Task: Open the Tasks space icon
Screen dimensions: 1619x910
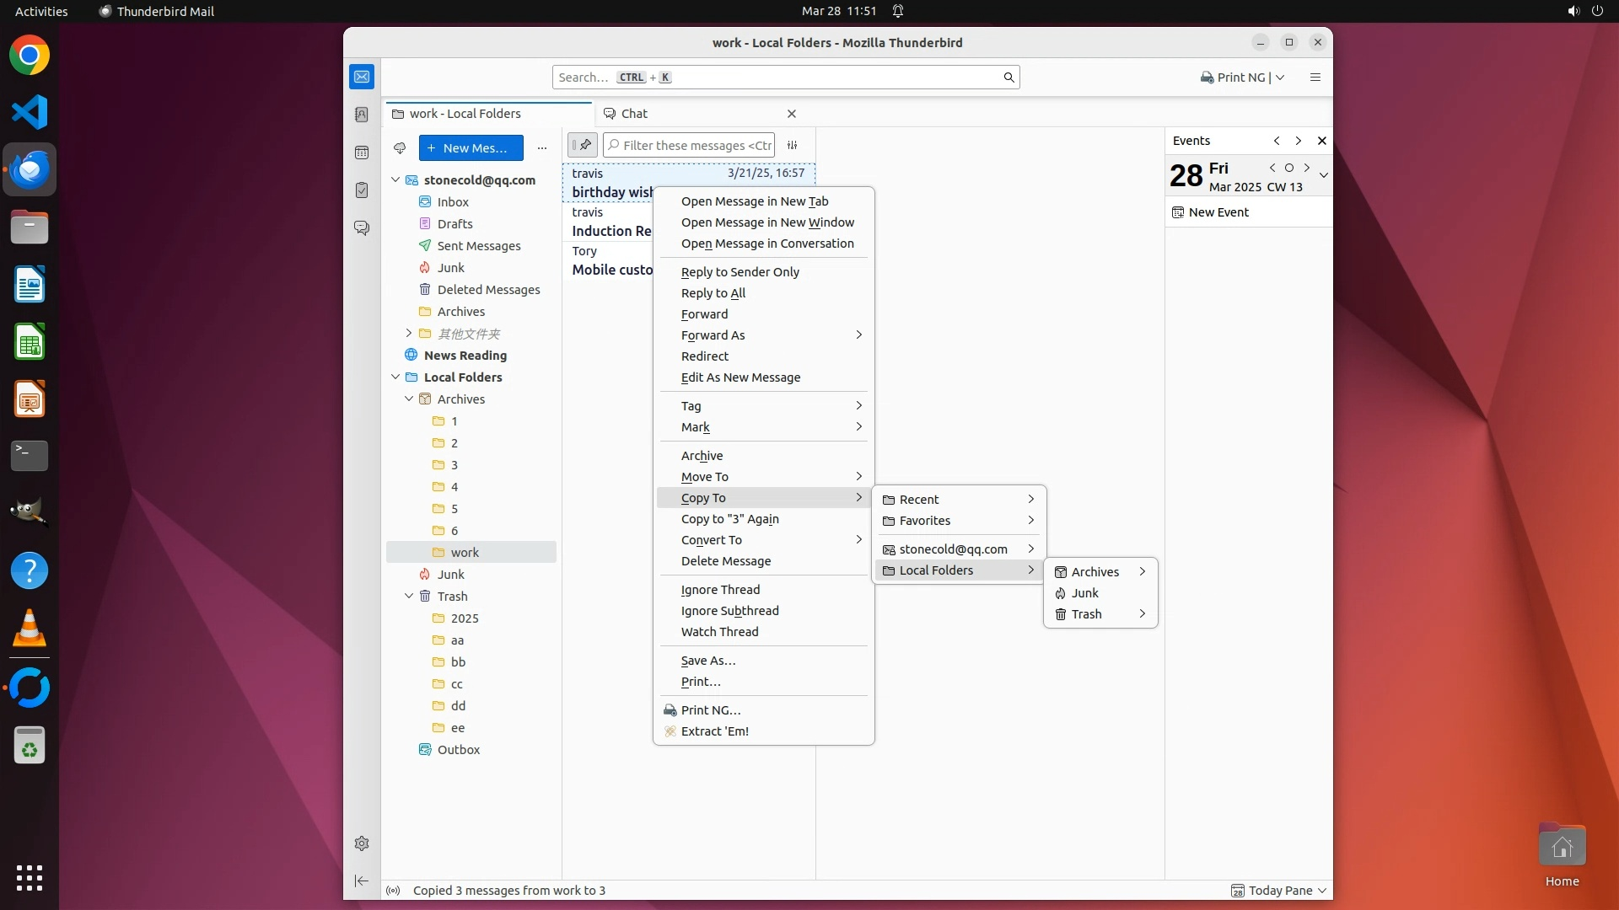Action: click(x=362, y=190)
